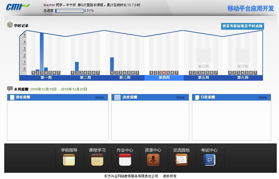Click the CMR logo

point(18,7)
